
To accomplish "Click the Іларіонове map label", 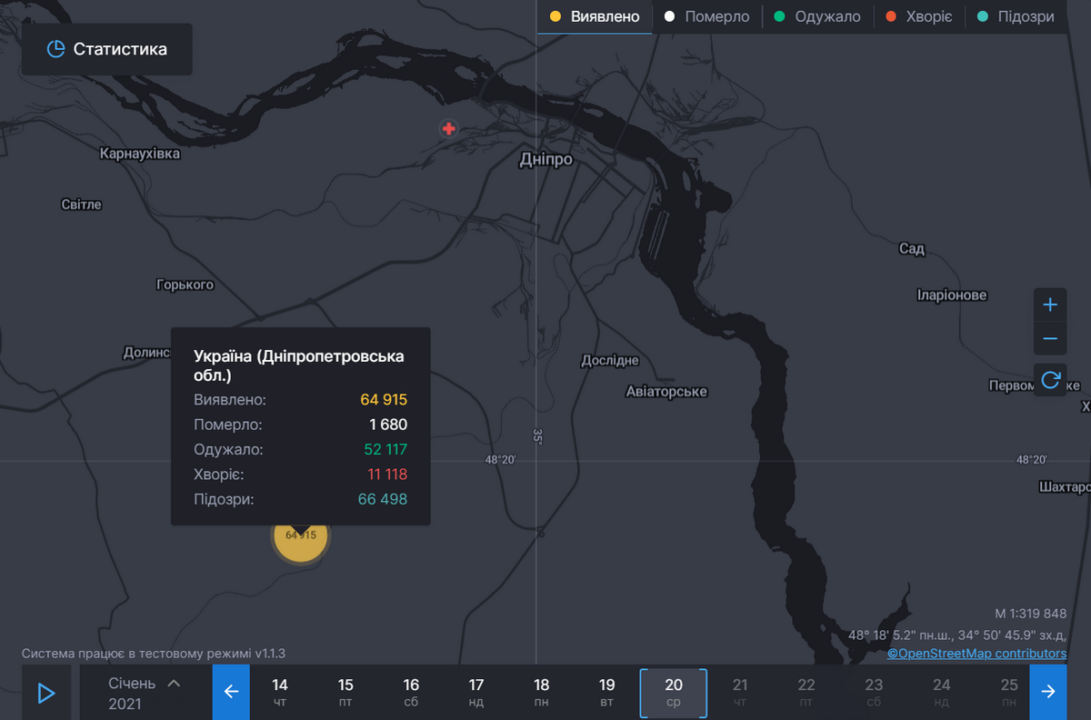I will [952, 295].
